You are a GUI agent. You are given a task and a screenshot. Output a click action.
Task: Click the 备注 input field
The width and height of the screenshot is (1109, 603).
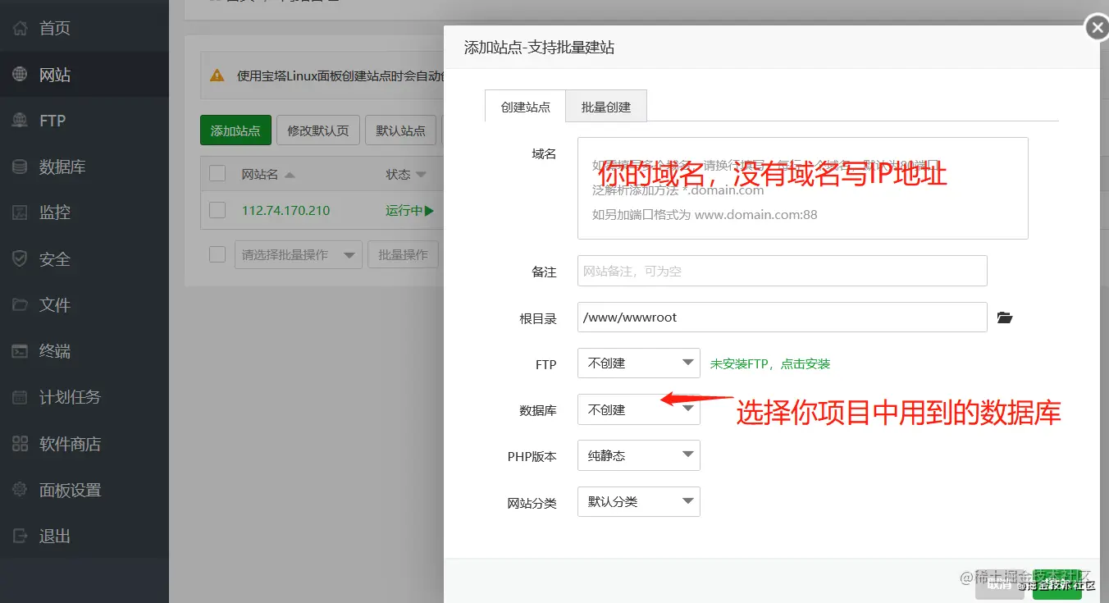tap(783, 271)
